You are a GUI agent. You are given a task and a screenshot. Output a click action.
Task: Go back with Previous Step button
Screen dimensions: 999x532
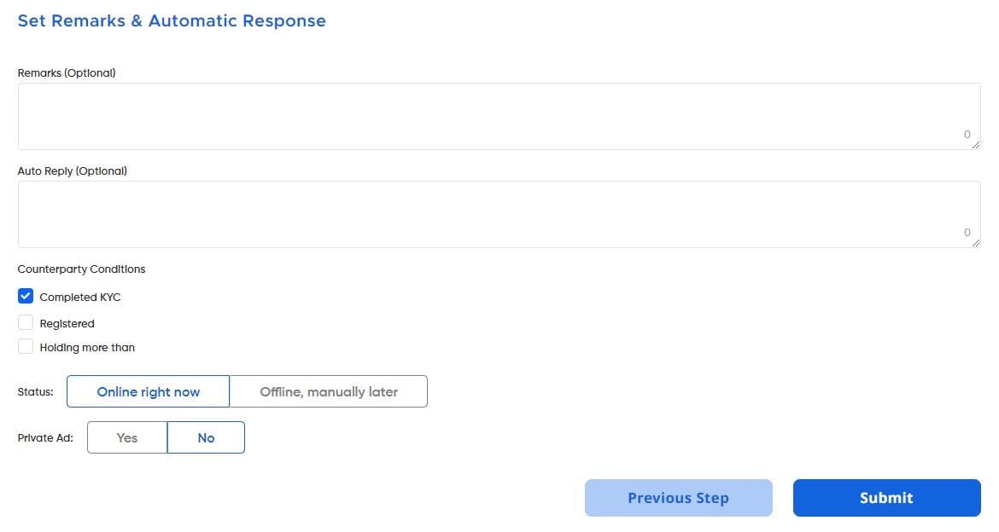pos(678,498)
